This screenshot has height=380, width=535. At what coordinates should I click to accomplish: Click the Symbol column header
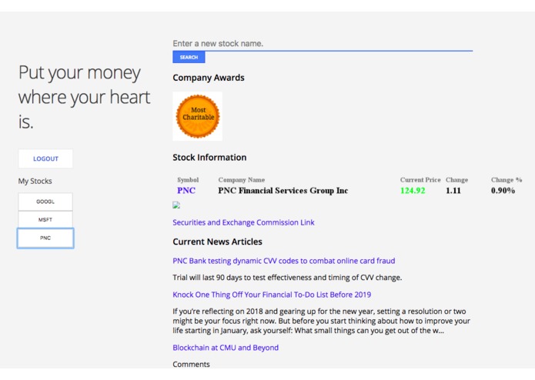(188, 179)
